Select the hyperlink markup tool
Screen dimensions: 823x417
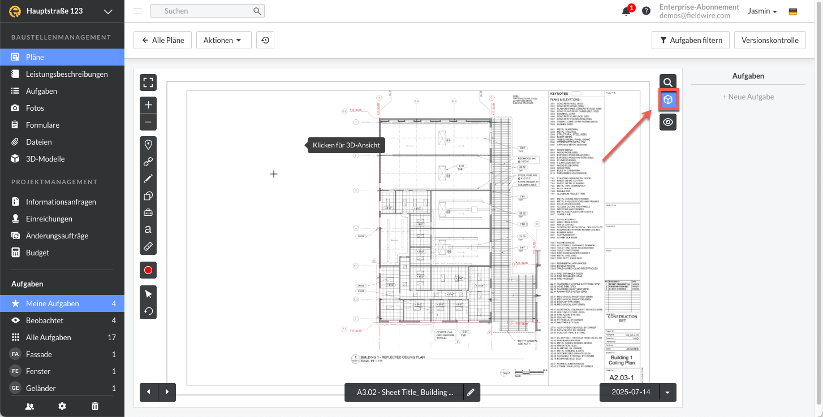[148, 162]
